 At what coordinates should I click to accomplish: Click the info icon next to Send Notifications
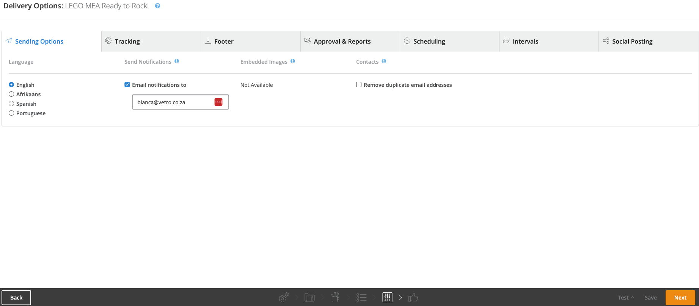pos(177,61)
